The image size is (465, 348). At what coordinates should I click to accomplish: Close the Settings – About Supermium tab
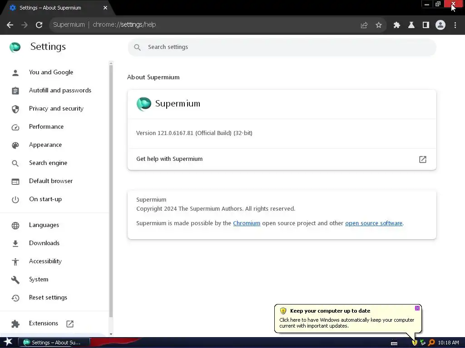coord(105,8)
